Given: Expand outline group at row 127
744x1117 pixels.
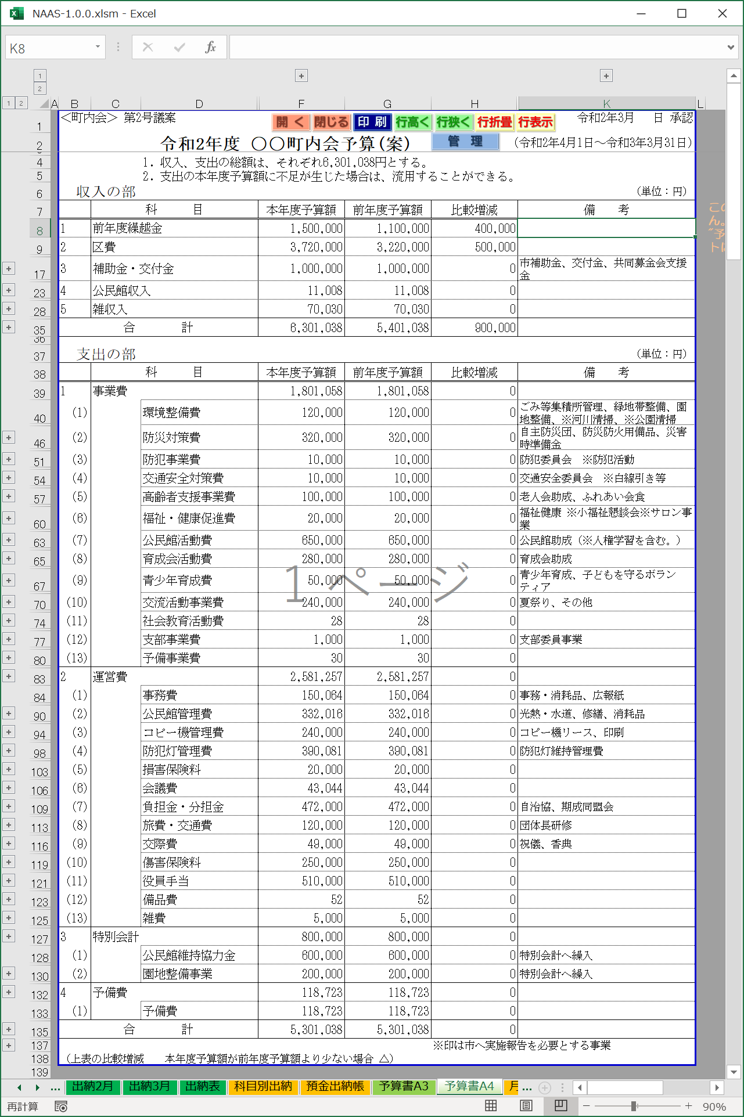Looking at the screenshot, I should coord(9,936).
